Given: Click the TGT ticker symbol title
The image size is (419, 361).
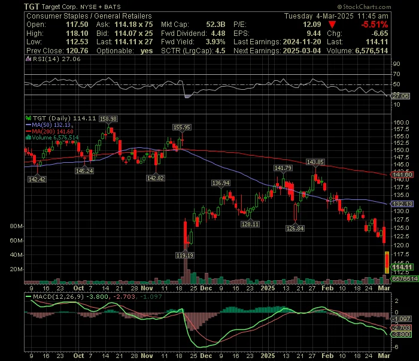Looking at the screenshot, I should (32, 7).
